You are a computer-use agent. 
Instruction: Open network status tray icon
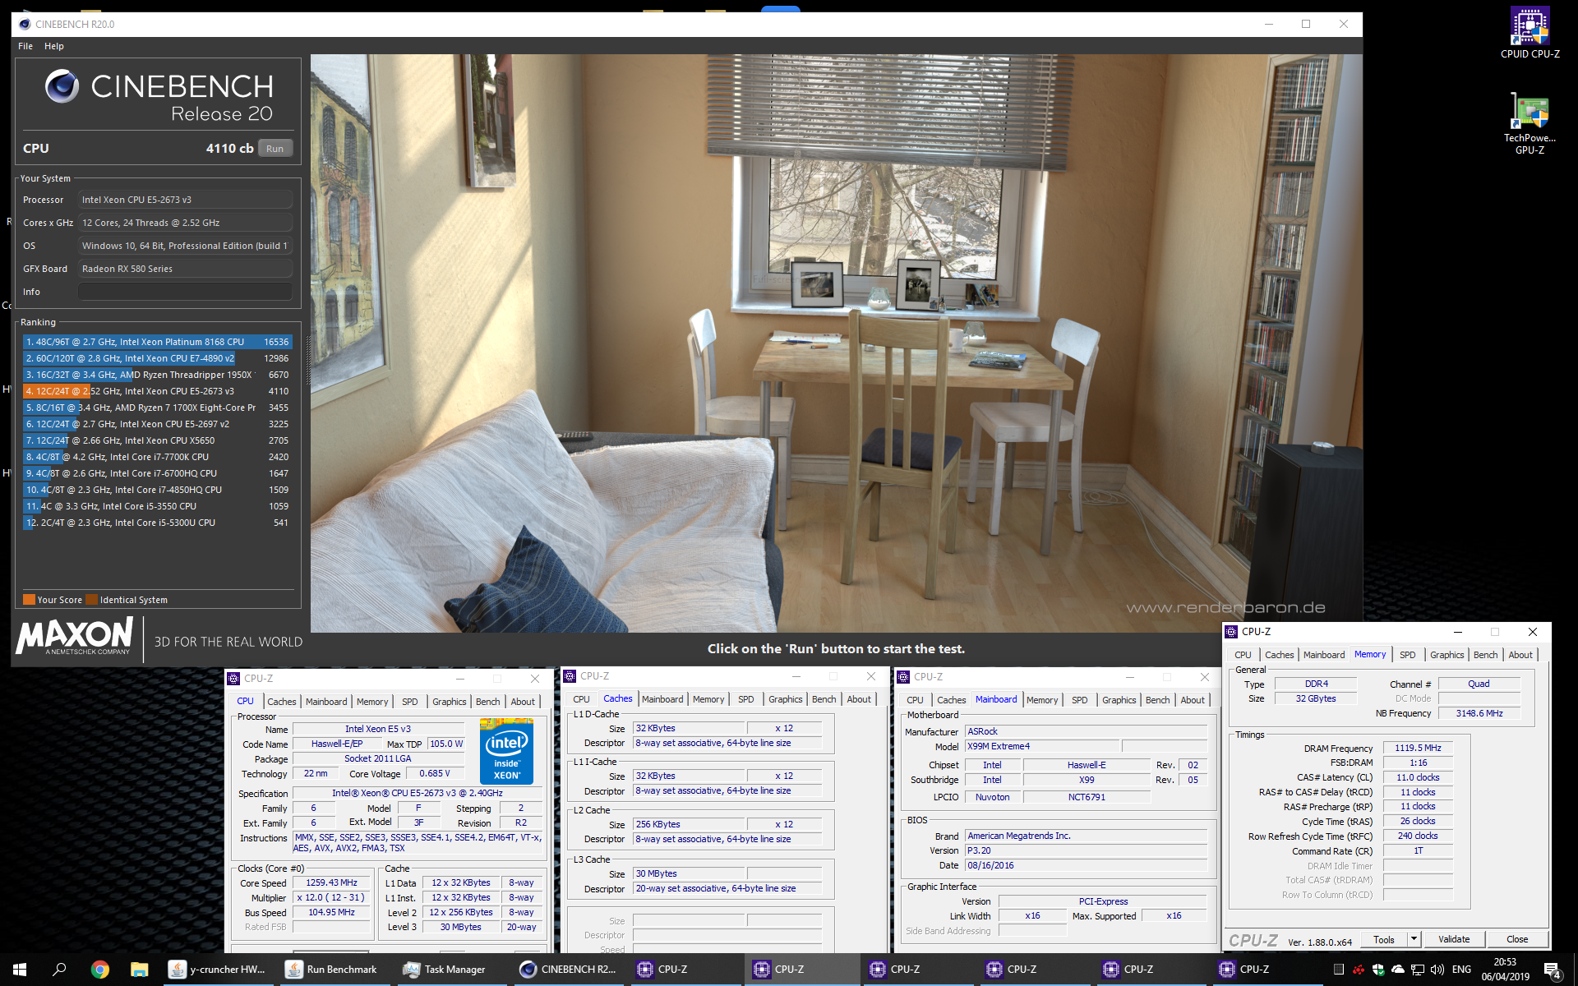[1418, 970]
